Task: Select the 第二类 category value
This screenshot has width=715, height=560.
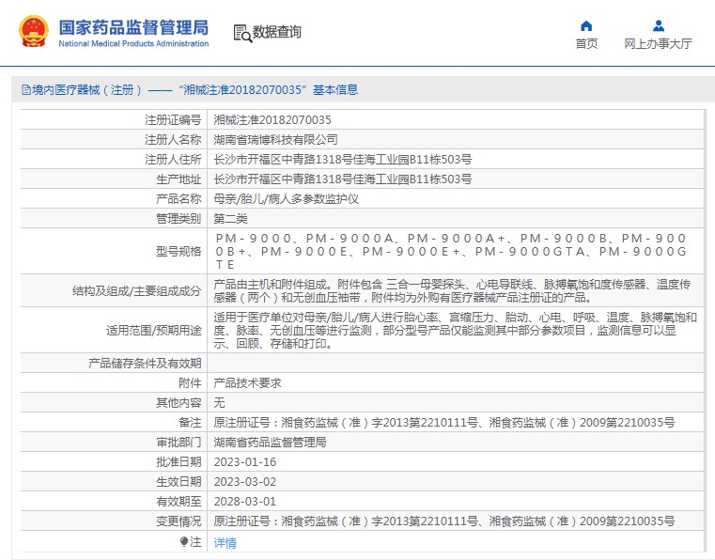Action: click(230, 218)
